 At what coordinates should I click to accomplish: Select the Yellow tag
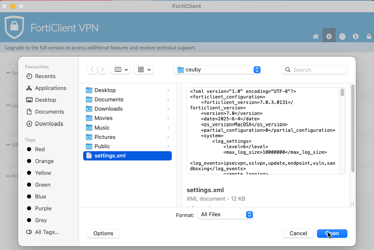(x=39, y=173)
